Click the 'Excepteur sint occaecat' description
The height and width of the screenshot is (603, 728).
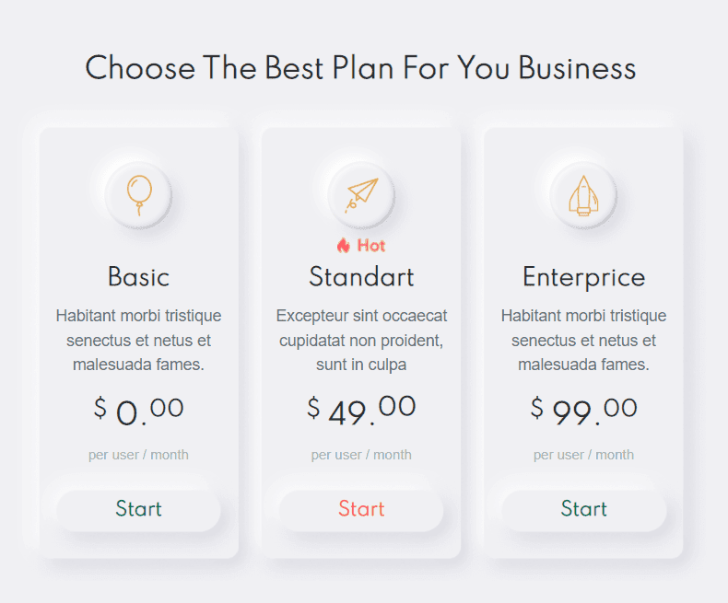coord(361,340)
